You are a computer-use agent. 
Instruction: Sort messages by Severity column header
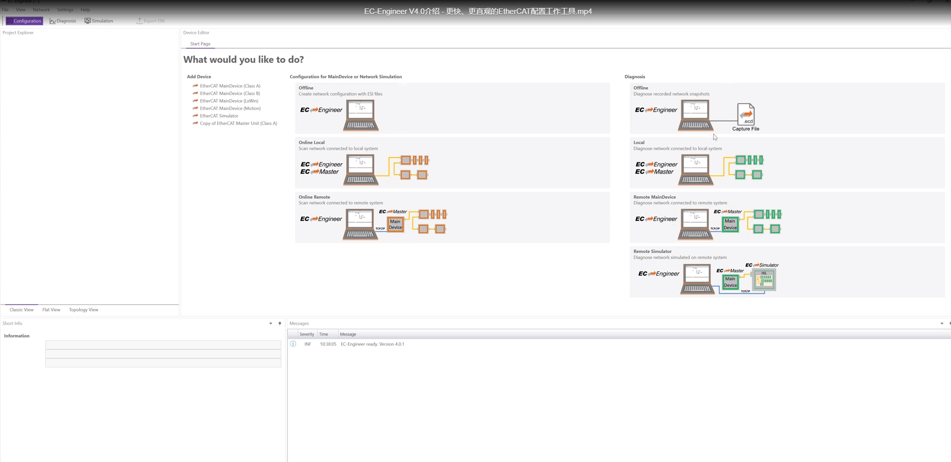pyautogui.click(x=307, y=334)
